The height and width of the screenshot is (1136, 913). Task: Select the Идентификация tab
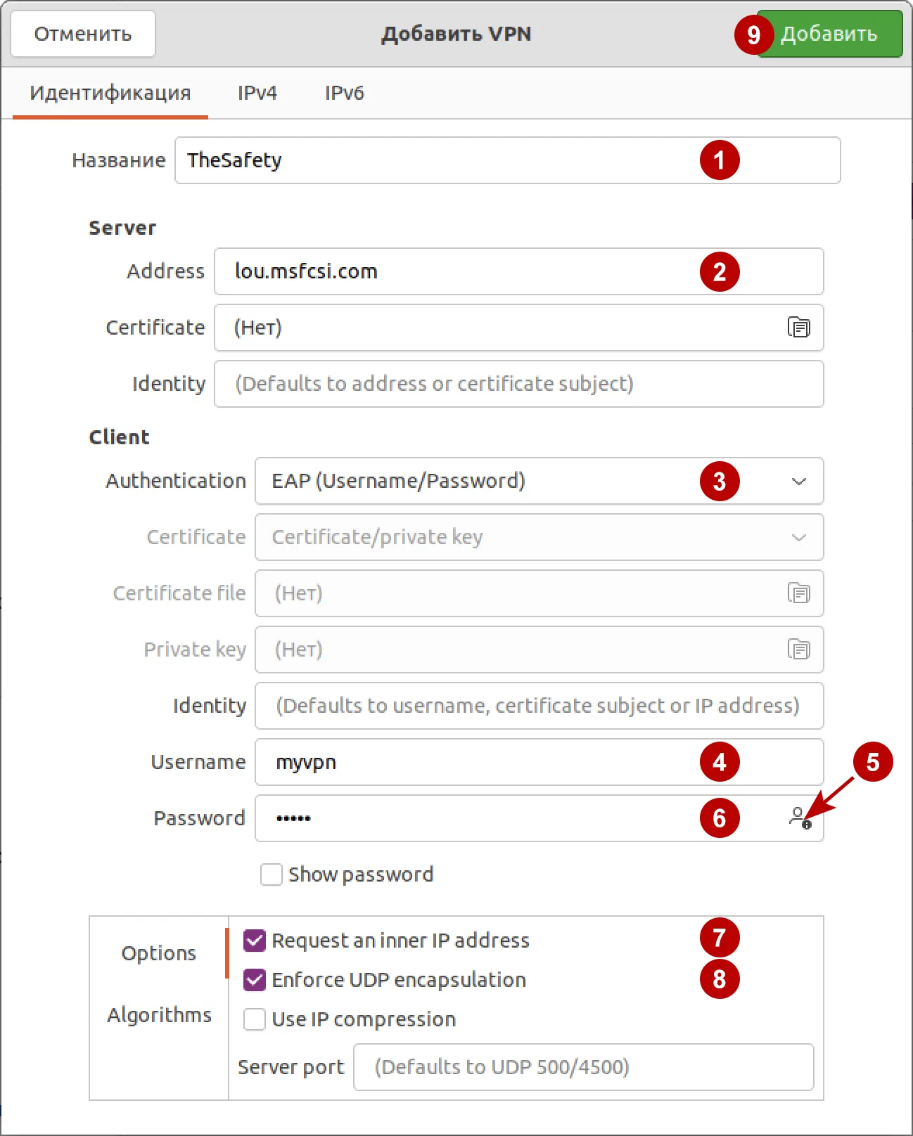tap(110, 93)
